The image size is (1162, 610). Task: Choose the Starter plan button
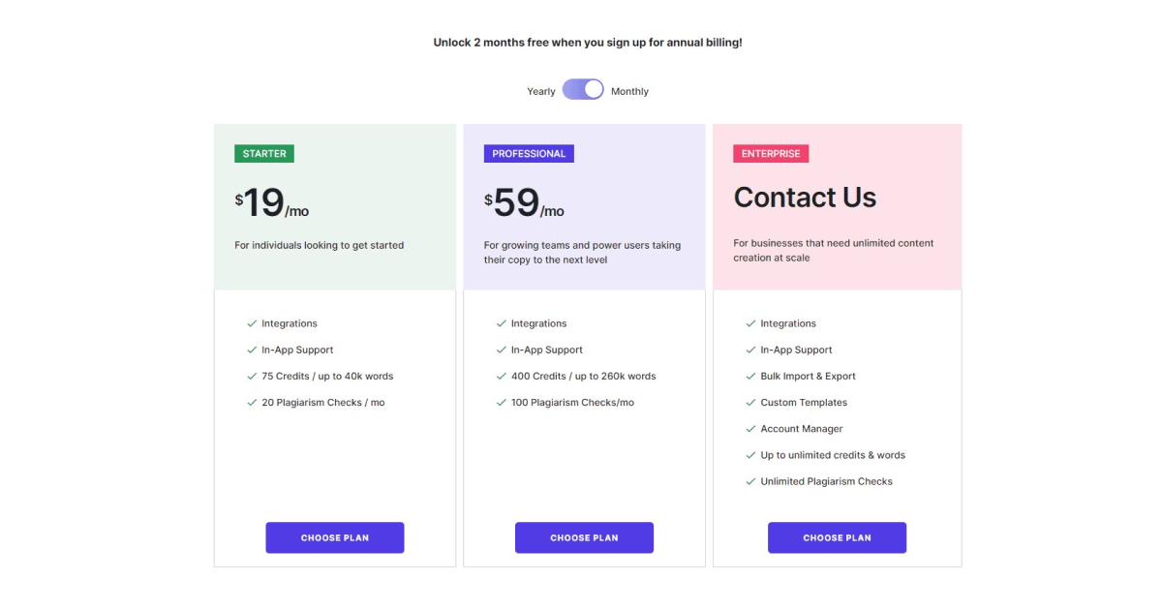pos(335,537)
